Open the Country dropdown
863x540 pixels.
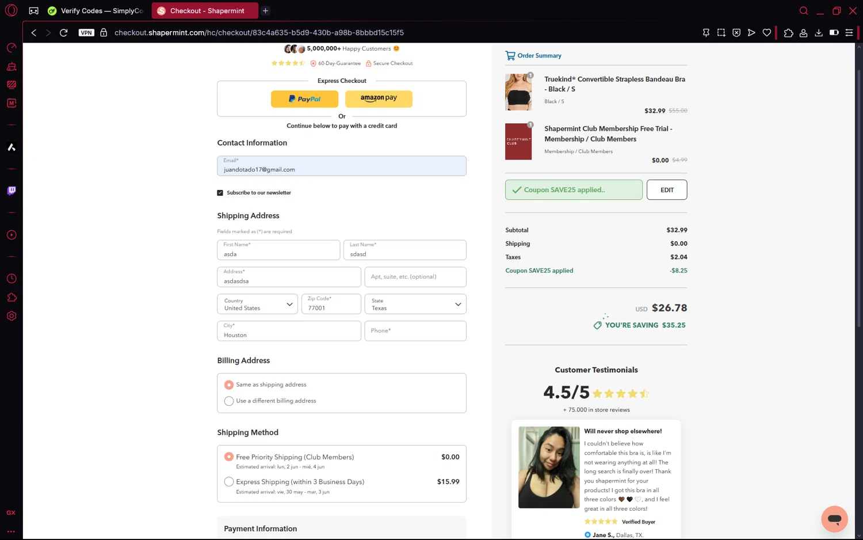[x=257, y=304]
